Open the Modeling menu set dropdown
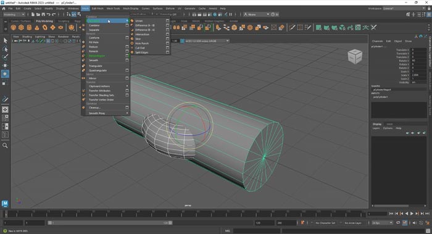This screenshot has height=234, width=432. [14, 14]
